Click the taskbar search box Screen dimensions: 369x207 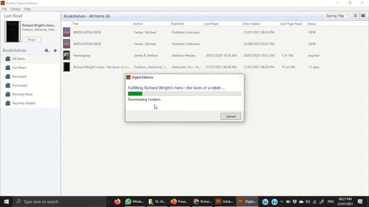coord(59,202)
